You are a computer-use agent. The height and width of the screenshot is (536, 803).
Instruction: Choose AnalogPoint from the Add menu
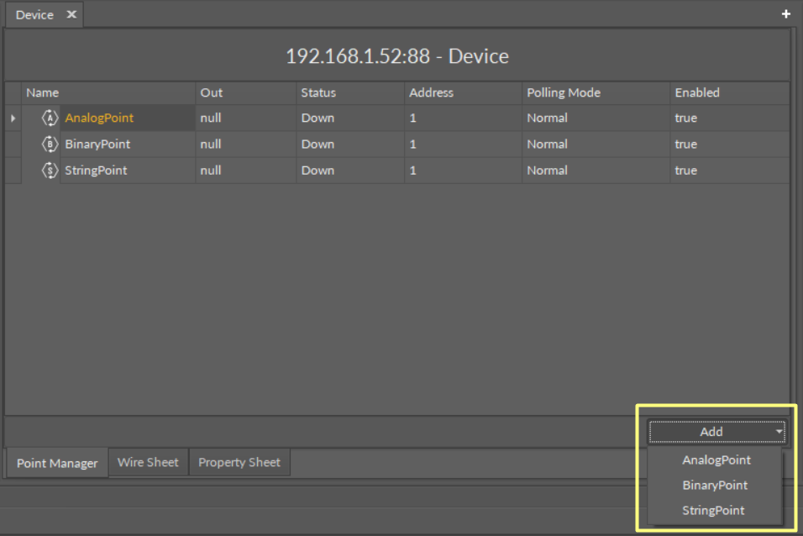(716, 460)
